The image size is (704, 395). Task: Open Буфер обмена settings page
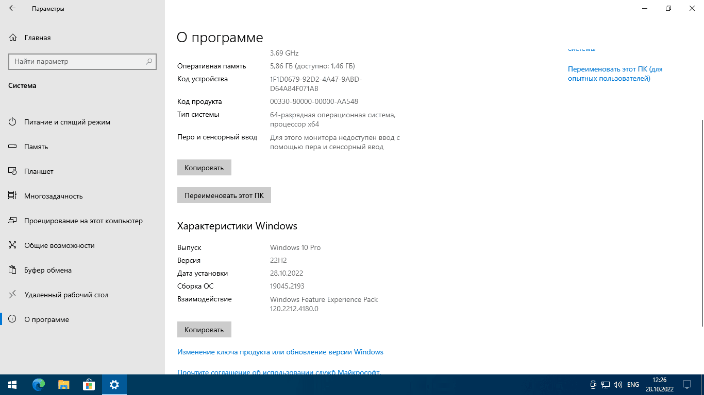(x=82, y=270)
